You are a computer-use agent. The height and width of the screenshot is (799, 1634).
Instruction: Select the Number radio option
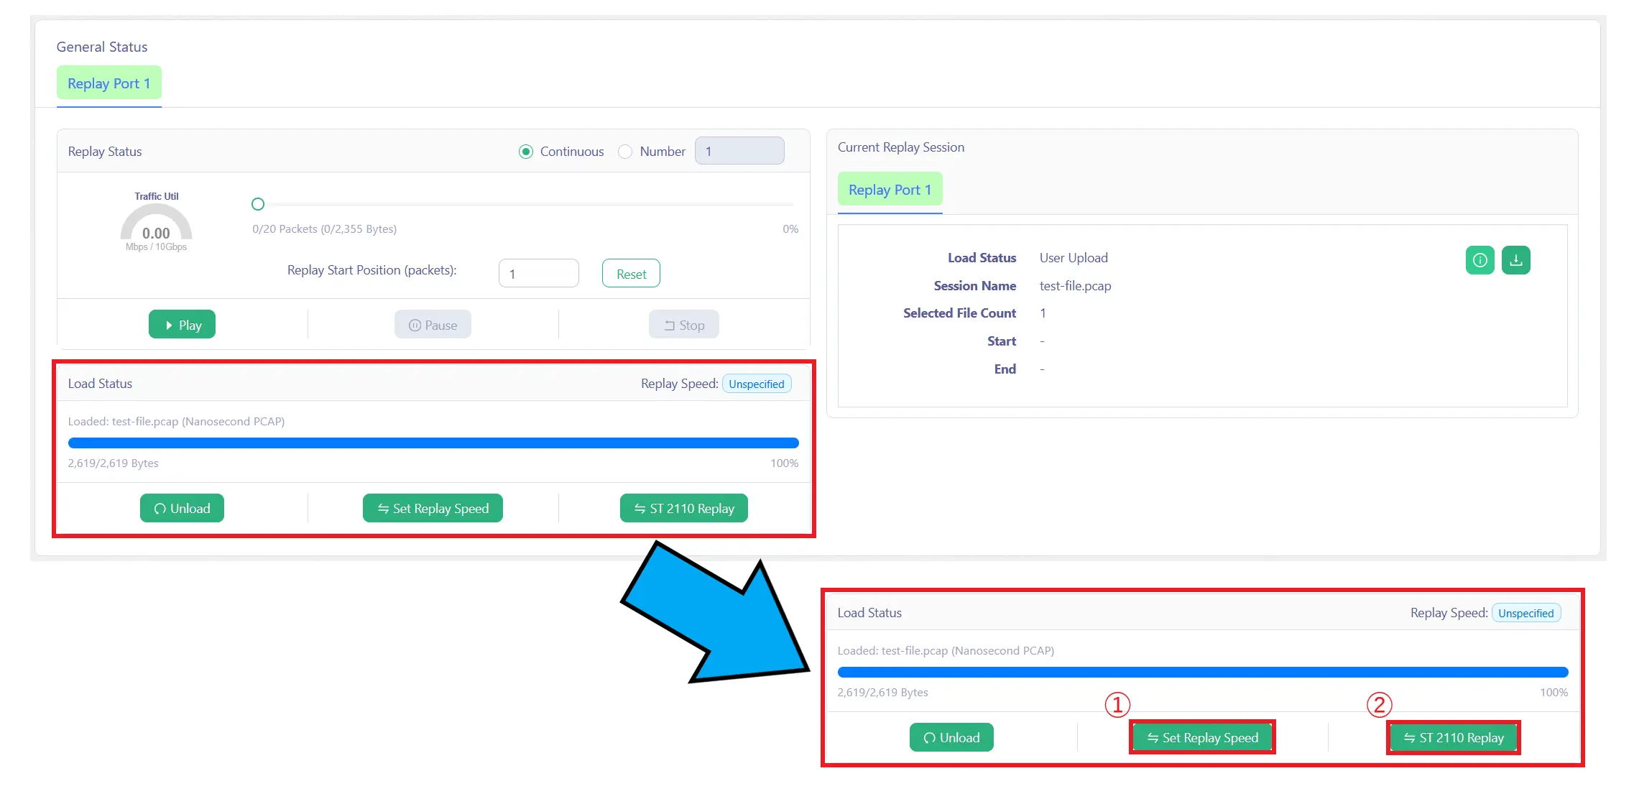click(x=625, y=152)
